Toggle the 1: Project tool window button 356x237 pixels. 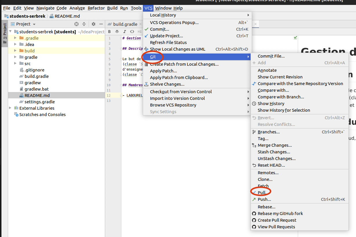[5, 33]
